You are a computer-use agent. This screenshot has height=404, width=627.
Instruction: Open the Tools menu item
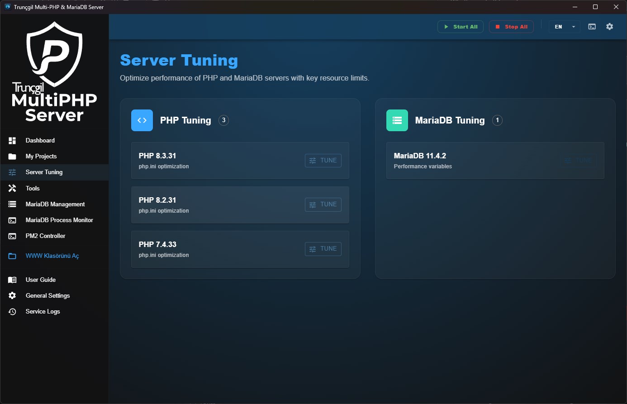[54, 188]
